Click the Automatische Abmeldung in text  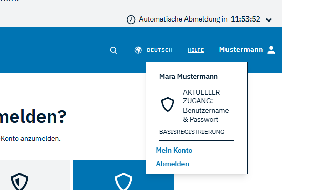pyautogui.click(x=183, y=19)
